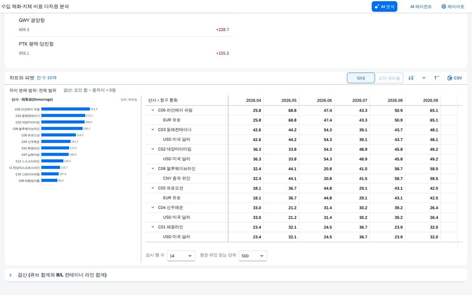472x295 pixels.
Task: Click the 2026.07 column header
Action: [x=352, y=100]
